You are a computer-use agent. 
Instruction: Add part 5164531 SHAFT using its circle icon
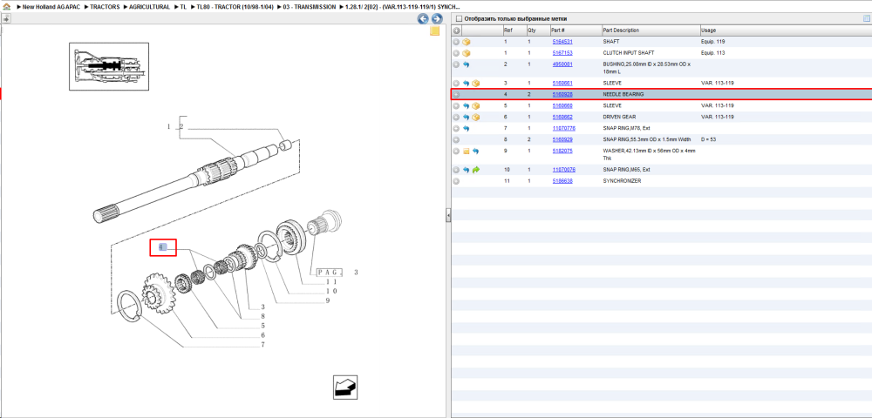click(456, 42)
